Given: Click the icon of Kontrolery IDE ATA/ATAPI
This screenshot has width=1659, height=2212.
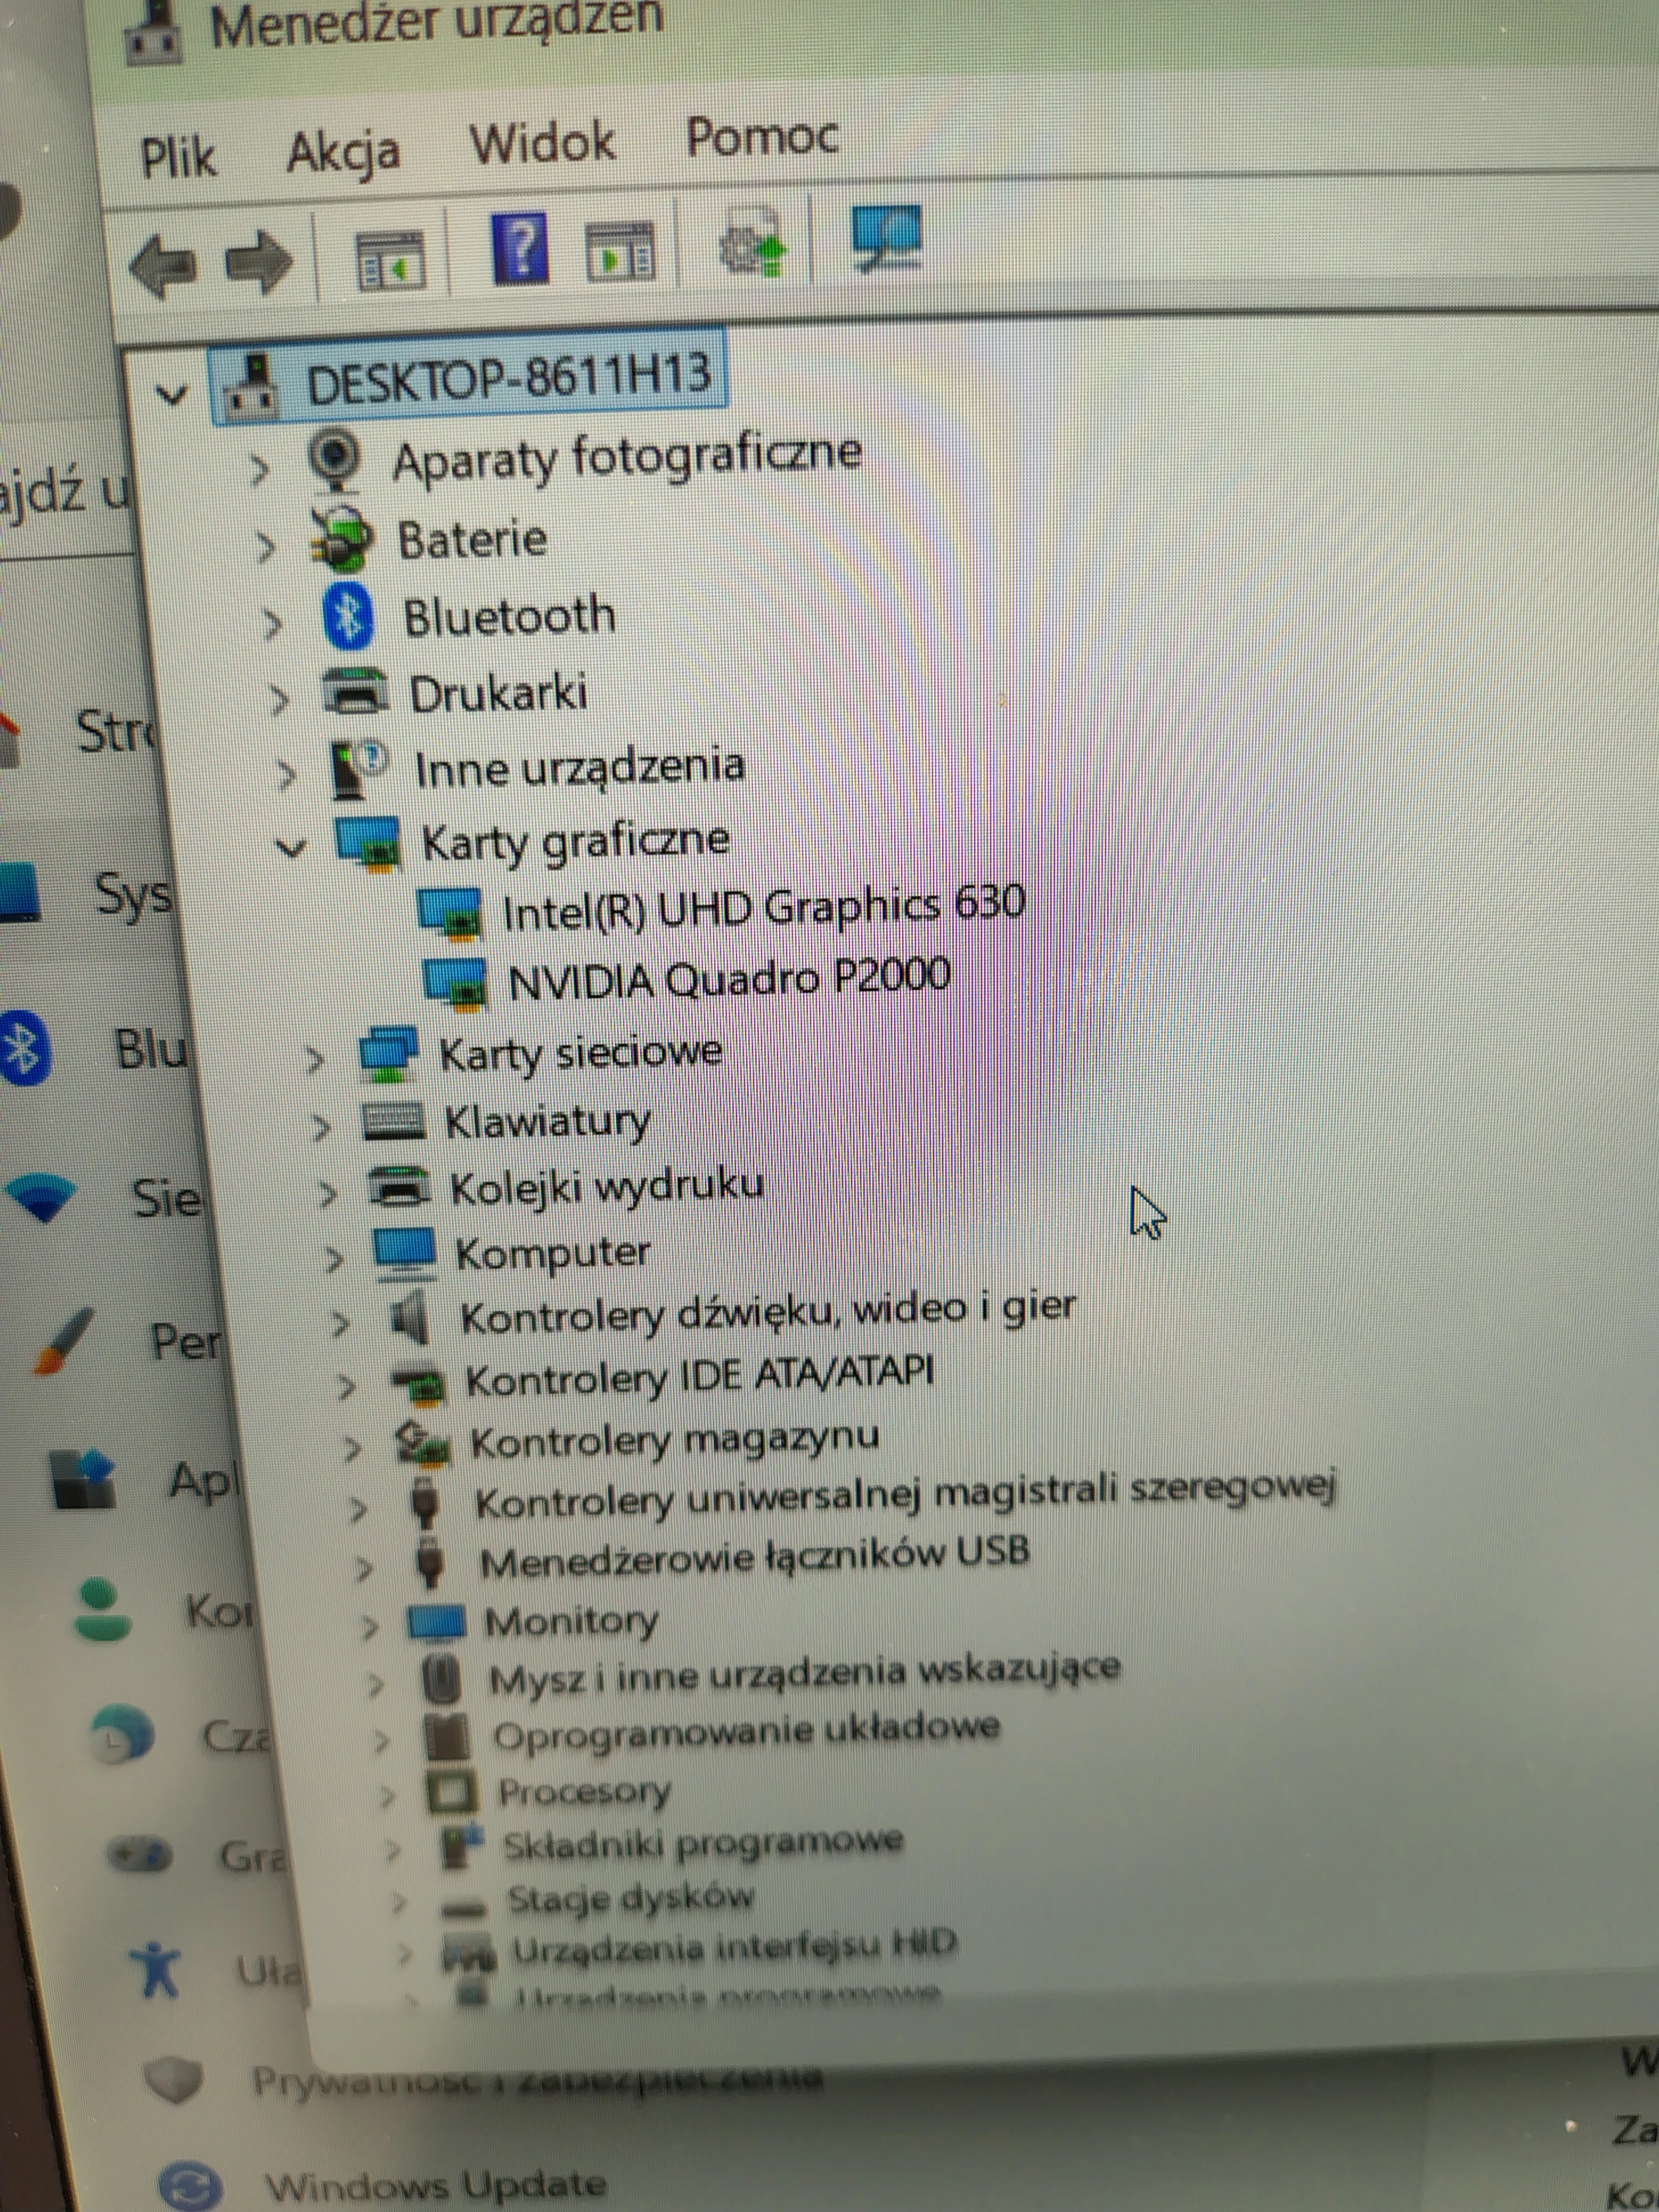Looking at the screenshot, I should tap(417, 1384).
